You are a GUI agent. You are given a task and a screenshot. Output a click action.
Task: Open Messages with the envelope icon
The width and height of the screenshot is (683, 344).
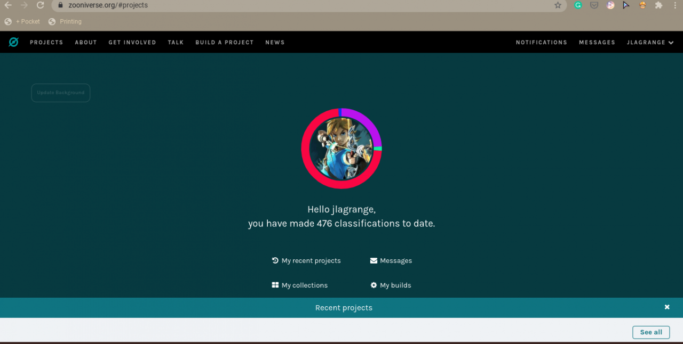(x=391, y=260)
